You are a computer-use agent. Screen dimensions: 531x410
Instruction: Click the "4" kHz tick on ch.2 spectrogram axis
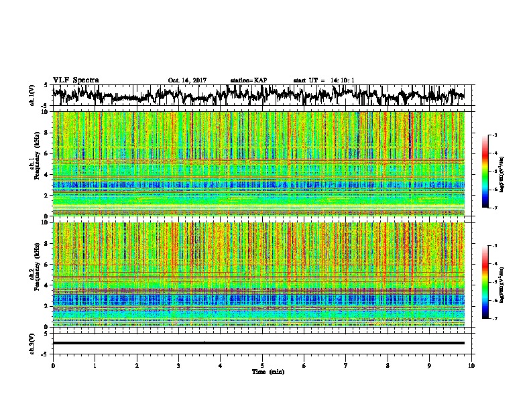(x=47, y=285)
